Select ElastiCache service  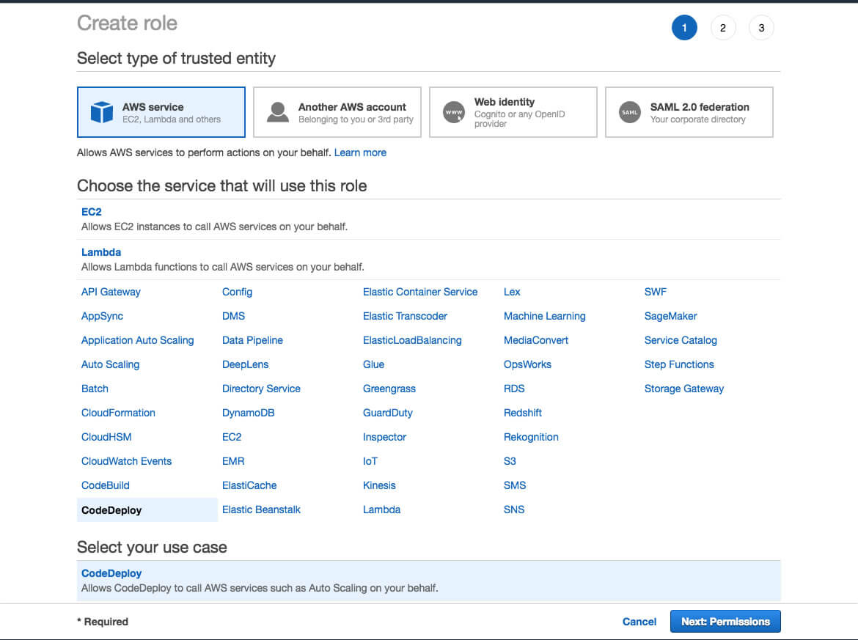249,485
